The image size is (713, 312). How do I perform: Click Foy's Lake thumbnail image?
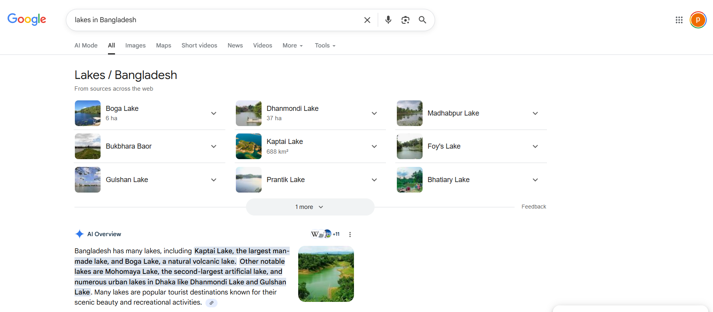pos(410,146)
